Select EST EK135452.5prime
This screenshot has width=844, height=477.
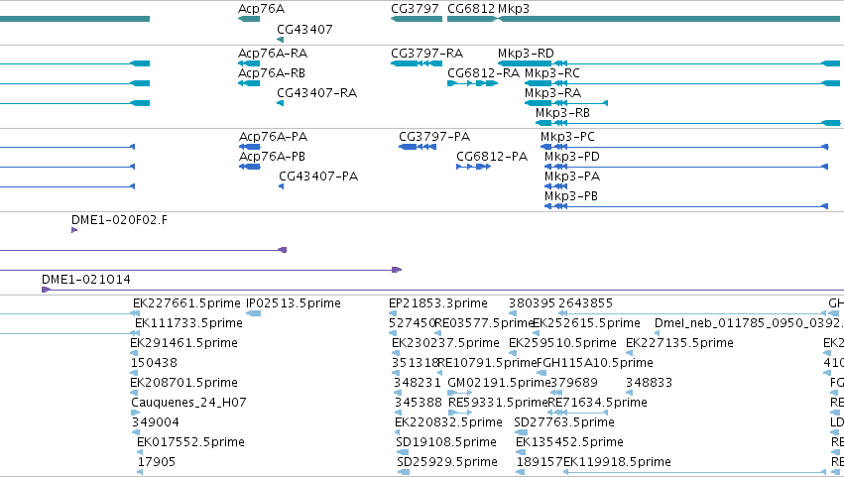[x=520, y=453]
